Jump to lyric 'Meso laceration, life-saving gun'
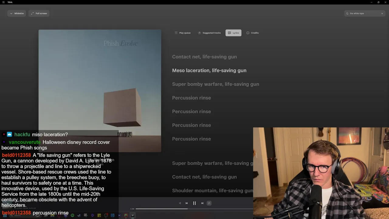This screenshot has width=389, height=219. (209, 71)
